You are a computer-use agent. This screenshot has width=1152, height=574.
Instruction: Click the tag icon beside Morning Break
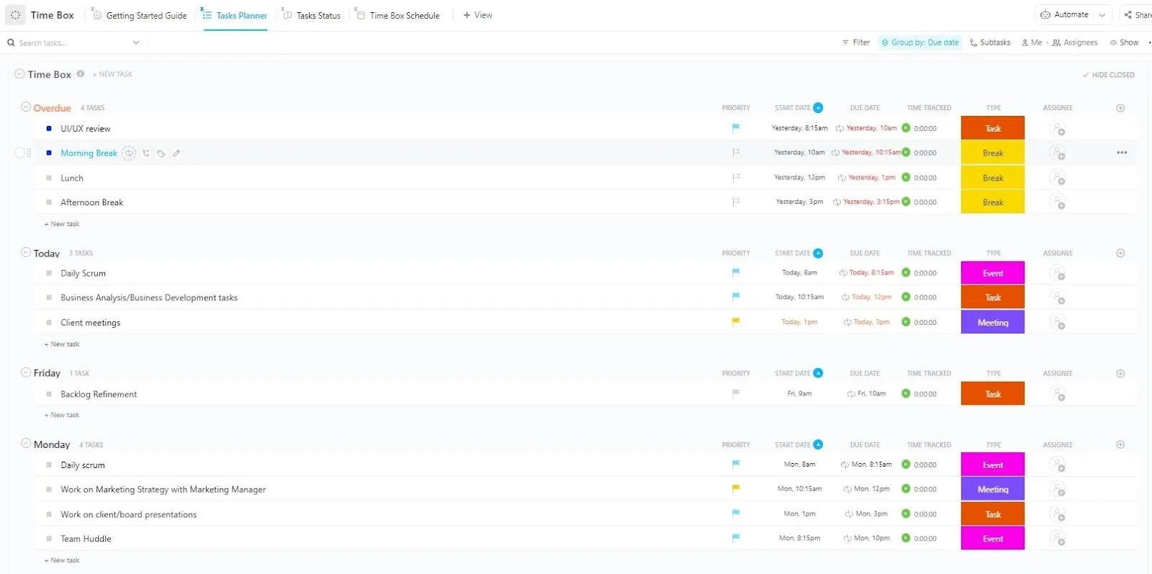coord(161,153)
